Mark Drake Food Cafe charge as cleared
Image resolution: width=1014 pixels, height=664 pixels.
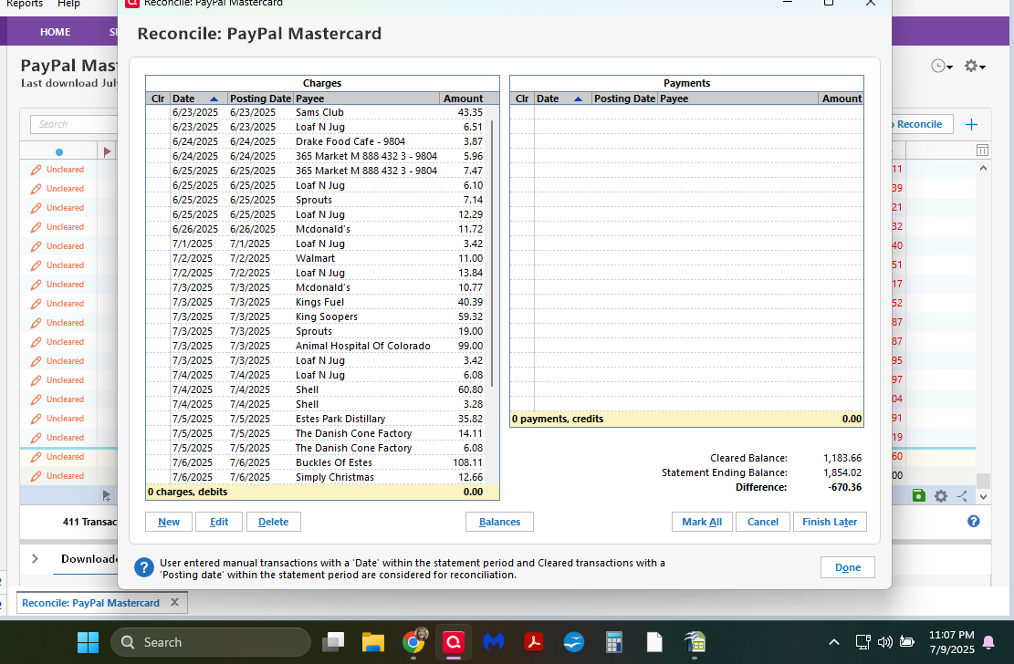pyautogui.click(x=158, y=141)
